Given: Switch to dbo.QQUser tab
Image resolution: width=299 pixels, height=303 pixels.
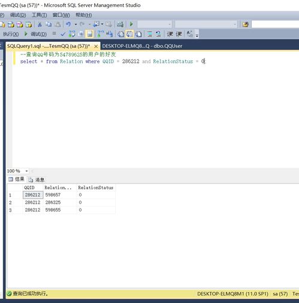Looking at the screenshot, I should click(x=142, y=46).
